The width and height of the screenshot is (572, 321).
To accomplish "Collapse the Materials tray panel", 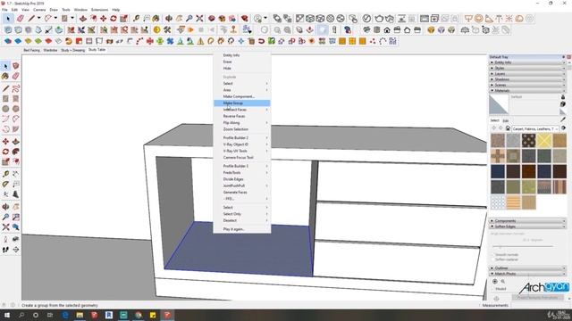I will point(527,91).
